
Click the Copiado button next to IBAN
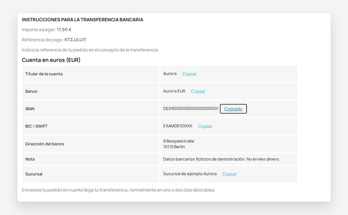point(233,109)
